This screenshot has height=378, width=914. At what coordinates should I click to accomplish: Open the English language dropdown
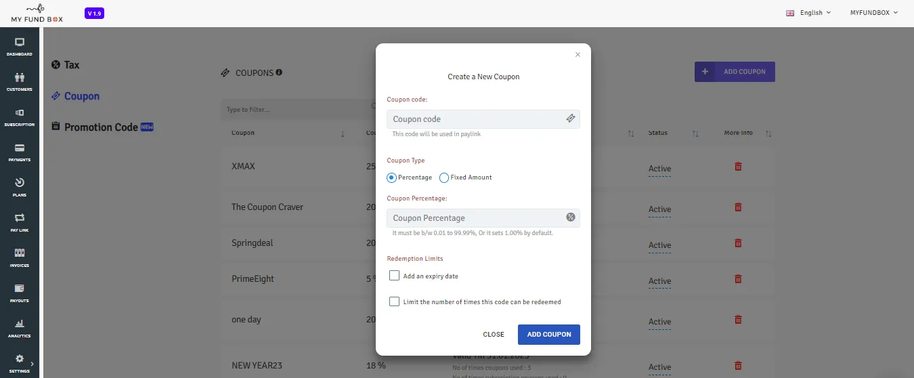click(808, 13)
